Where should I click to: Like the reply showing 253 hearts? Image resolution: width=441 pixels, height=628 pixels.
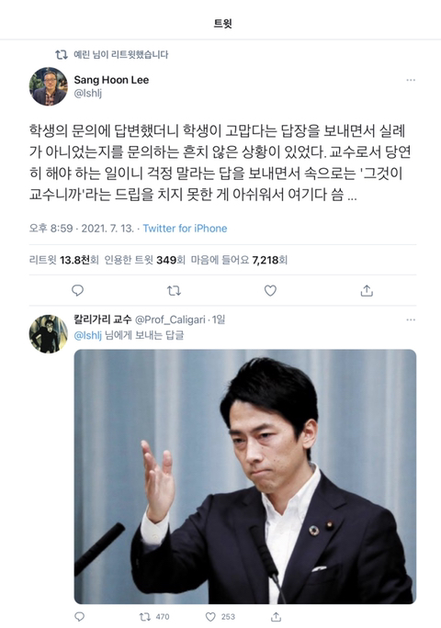(220, 617)
